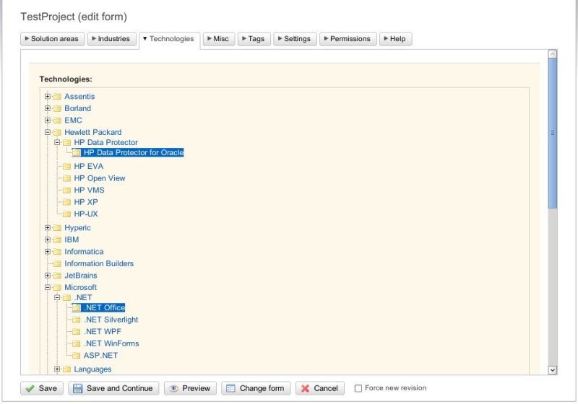The image size is (578, 404).
Task: Collapse the Hewlett Packard node
Action: (48, 132)
